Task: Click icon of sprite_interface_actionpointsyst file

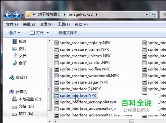Action: (57, 102)
